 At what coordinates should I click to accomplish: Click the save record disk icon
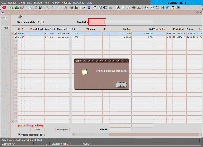click(x=17, y=8)
